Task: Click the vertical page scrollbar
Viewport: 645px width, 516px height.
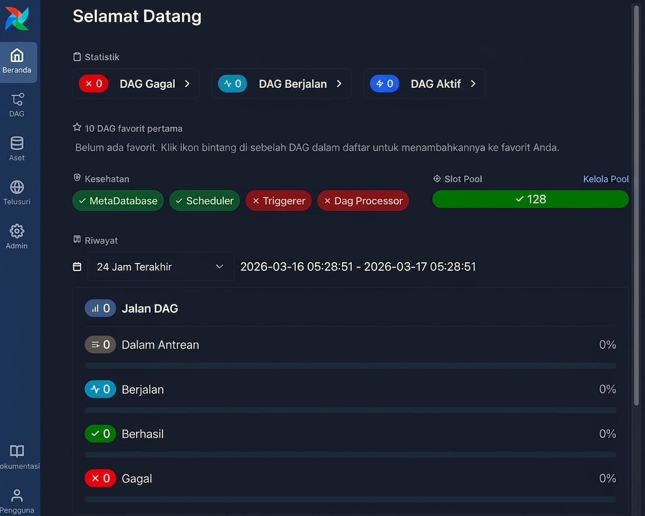Action: (x=637, y=205)
